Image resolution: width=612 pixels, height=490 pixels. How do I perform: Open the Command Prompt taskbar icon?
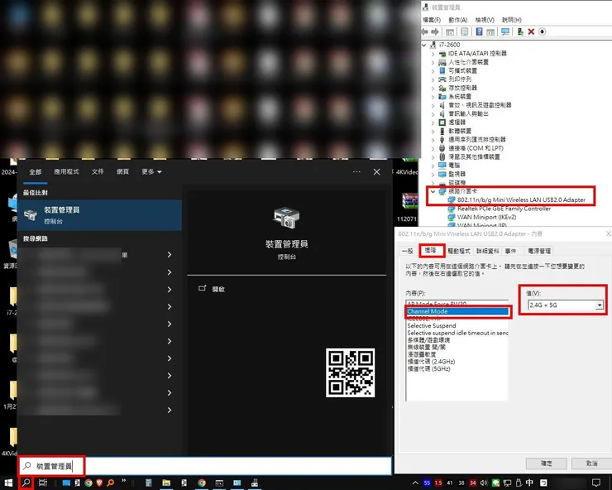219,483
